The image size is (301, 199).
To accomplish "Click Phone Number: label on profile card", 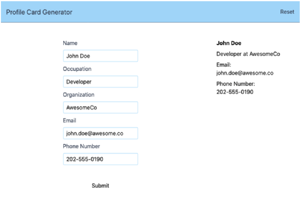I will click(x=236, y=84).
